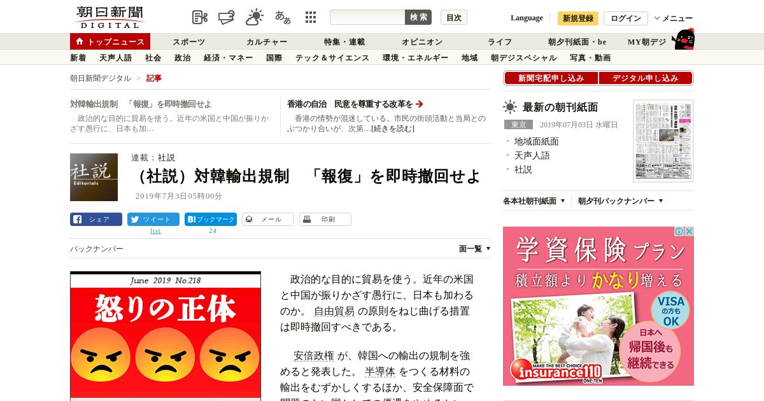This screenshot has height=401, width=764.
Task: Open the morning newspaper front page thumbnail
Action: point(663,141)
